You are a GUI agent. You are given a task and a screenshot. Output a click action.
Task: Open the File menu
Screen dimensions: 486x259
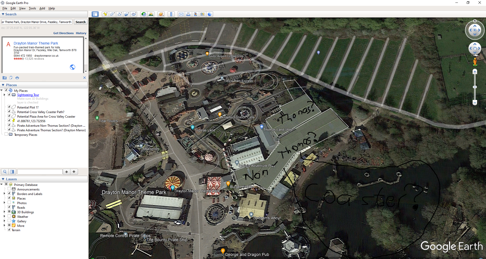point(5,8)
